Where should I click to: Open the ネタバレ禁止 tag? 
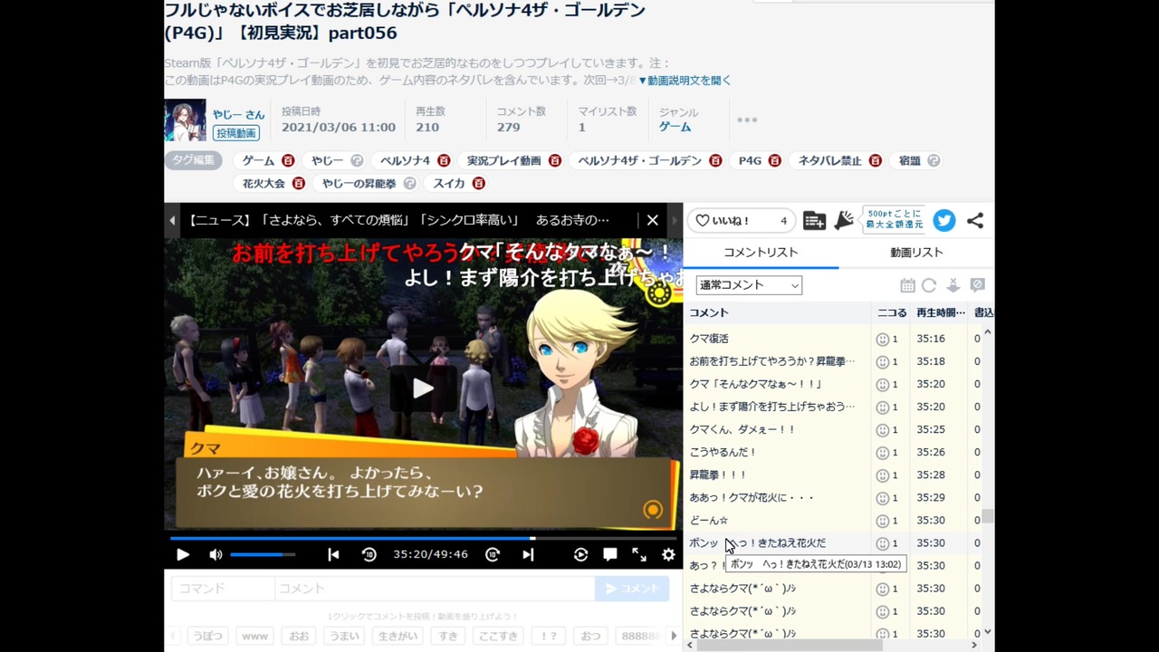(x=829, y=160)
